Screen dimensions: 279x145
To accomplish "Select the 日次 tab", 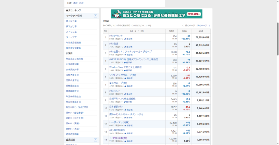I will point(69,3).
